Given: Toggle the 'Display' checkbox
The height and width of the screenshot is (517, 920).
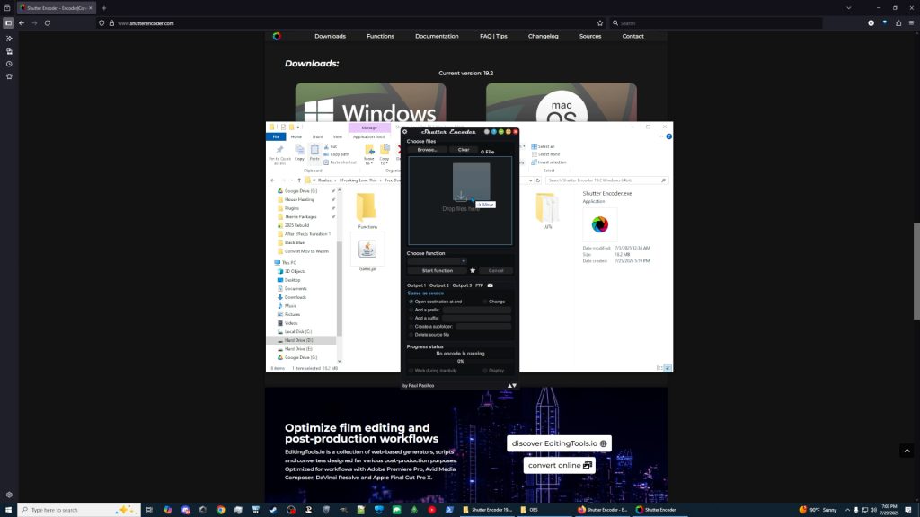Looking at the screenshot, I should point(485,371).
